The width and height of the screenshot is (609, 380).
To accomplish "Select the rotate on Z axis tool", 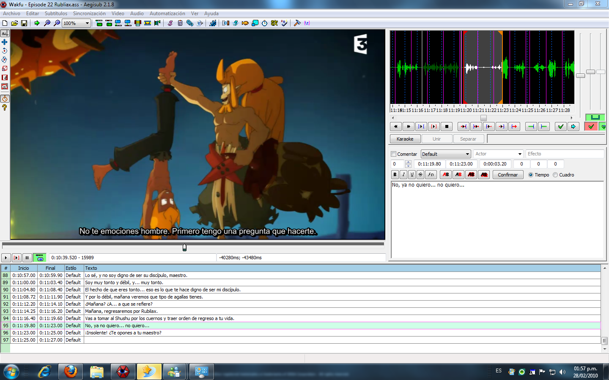I will tap(5, 51).
